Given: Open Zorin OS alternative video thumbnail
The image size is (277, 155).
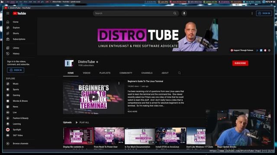Looking at the screenshot, I should click(x=196, y=136).
